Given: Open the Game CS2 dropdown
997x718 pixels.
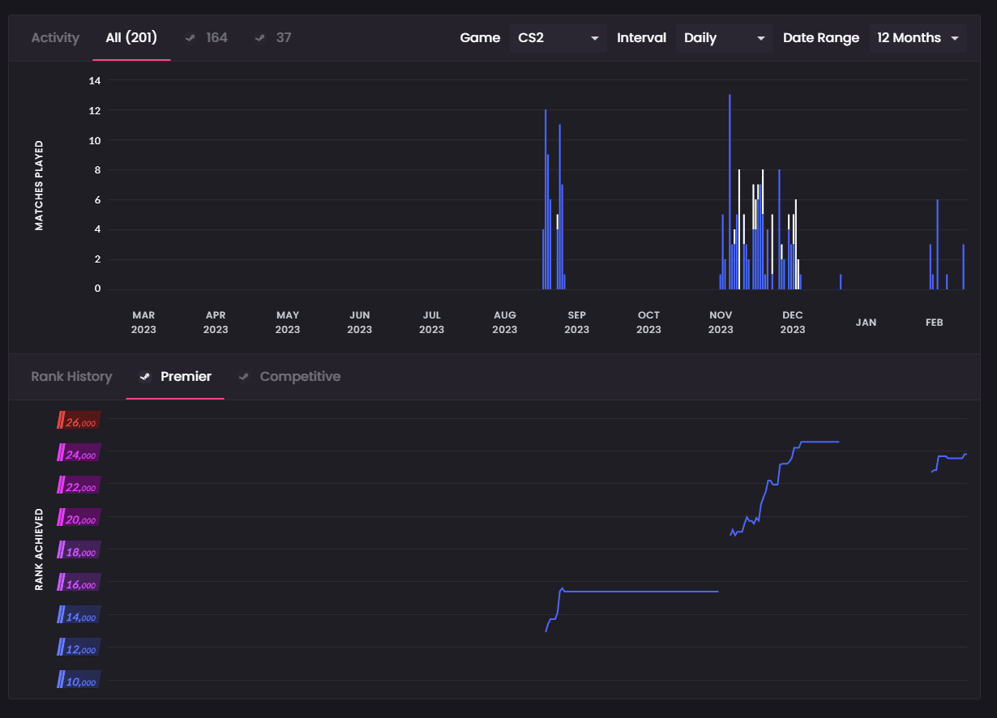Looking at the screenshot, I should 558,38.
